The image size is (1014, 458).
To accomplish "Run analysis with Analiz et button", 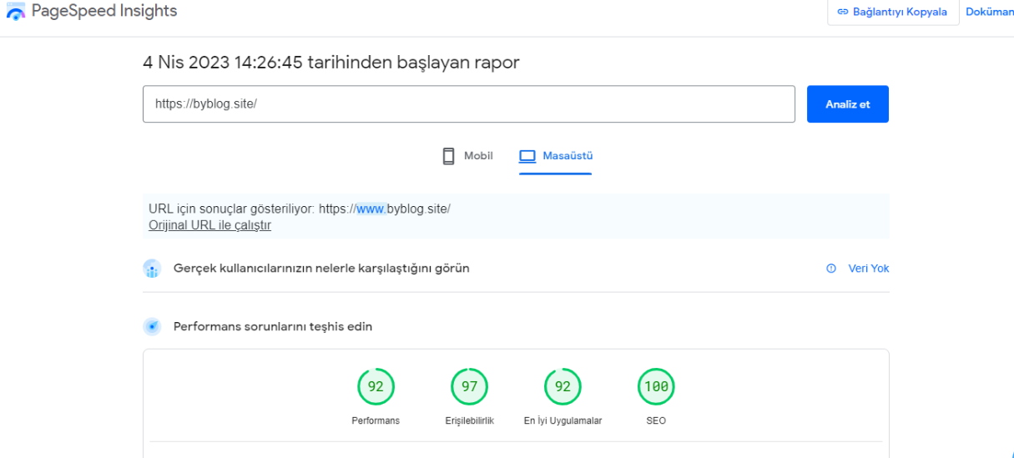I will click(x=848, y=104).
